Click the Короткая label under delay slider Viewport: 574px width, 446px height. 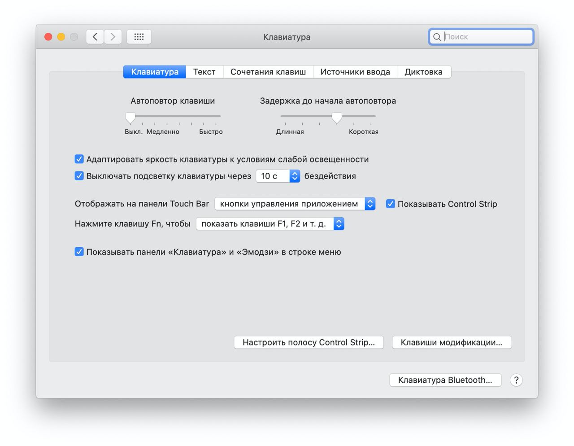[364, 131]
